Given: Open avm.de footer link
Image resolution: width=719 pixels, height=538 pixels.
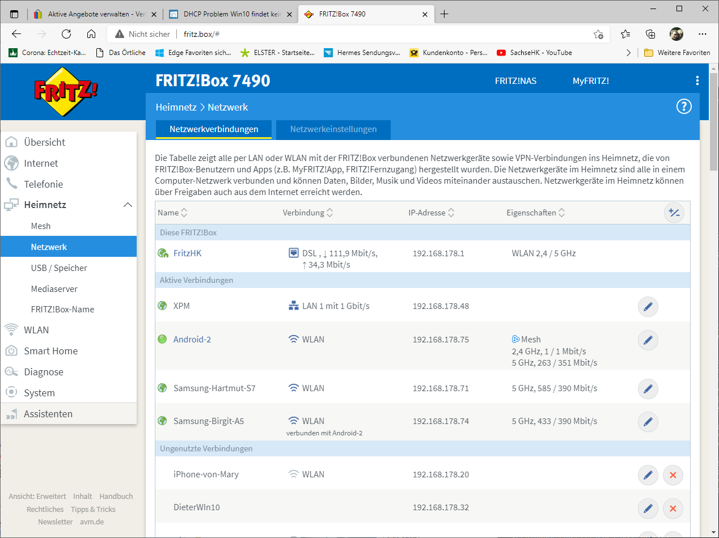Looking at the screenshot, I should [x=92, y=522].
